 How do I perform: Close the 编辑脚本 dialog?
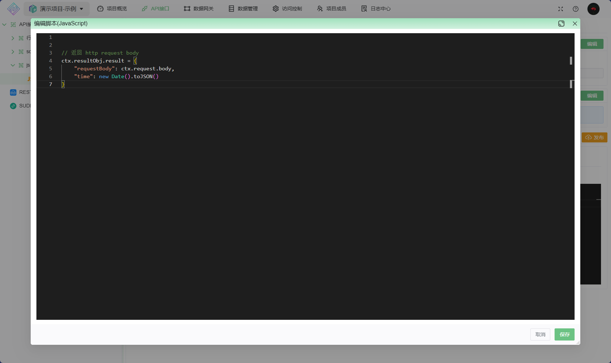[x=575, y=24]
